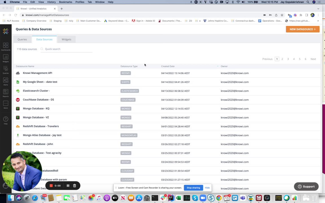Bookmark this page with the star
325x203 pixels.
click(282, 15)
